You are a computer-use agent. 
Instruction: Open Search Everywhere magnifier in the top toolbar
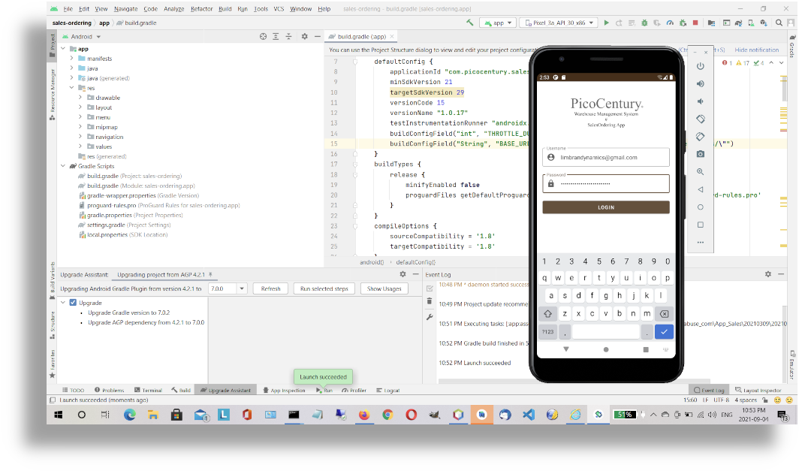[x=779, y=23]
